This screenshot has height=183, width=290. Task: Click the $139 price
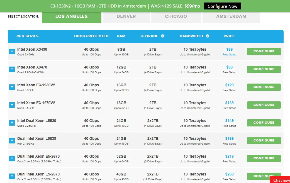pyautogui.click(x=229, y=103)
